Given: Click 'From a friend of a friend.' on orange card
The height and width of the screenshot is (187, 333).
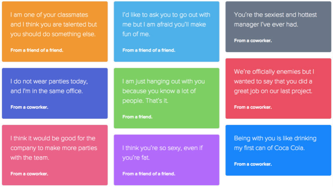Looking at the screenshot, I should [x=37, y=50].
